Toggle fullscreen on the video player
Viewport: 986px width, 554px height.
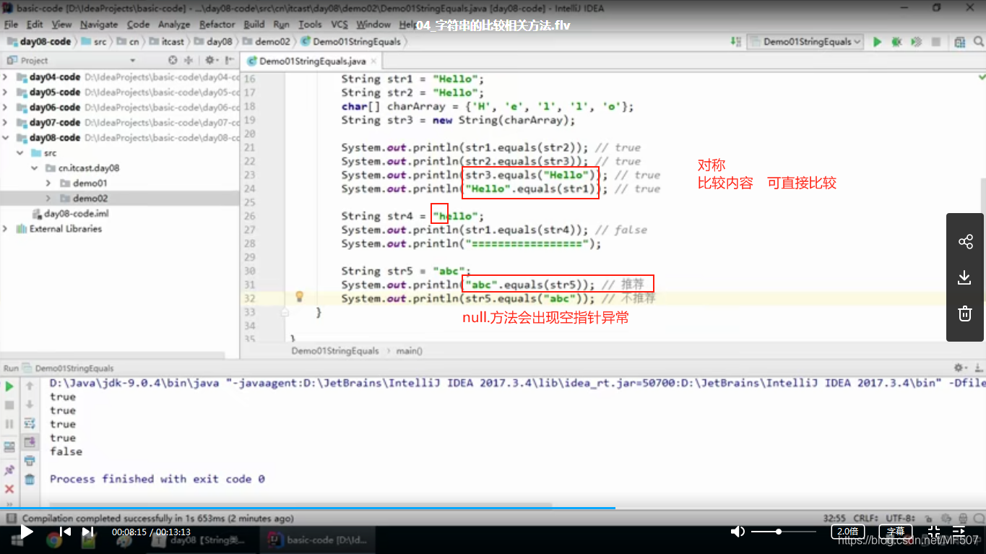[x=934, y=533]
